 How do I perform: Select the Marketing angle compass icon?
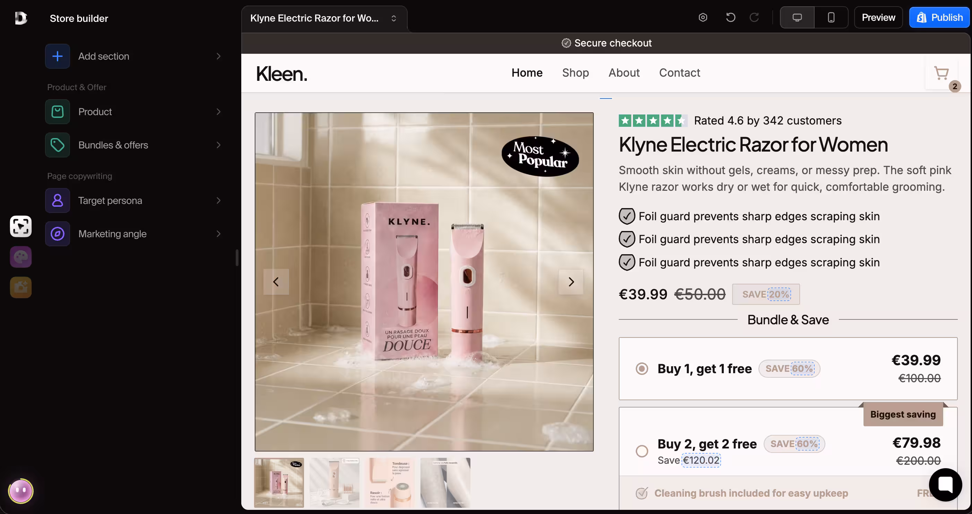[x=57, y=234]
